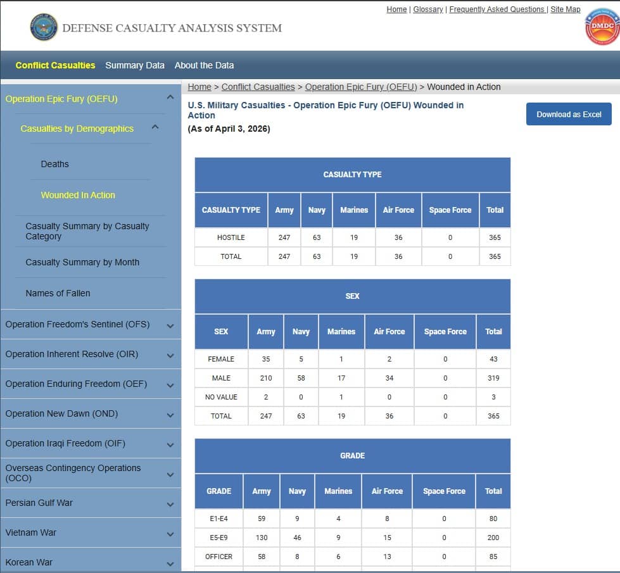
Task: Collapse the Operation Epic Fury section chevron
Action: [170, 98]
